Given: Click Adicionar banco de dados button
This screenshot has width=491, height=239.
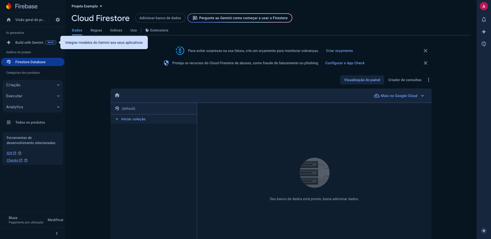Looking at the screenshot, I should (160, 18).
